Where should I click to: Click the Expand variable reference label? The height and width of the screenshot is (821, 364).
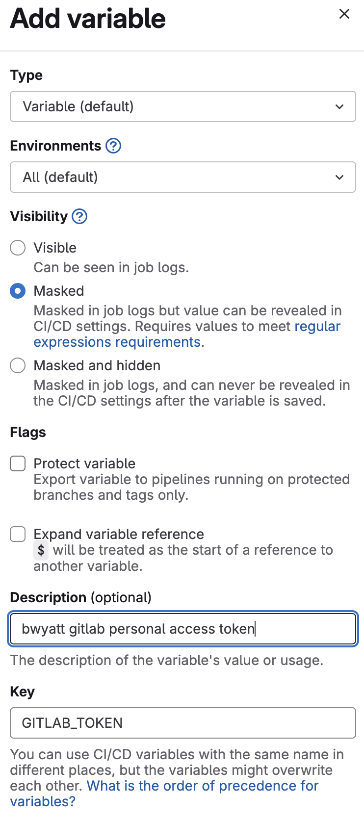pos(119,534)
